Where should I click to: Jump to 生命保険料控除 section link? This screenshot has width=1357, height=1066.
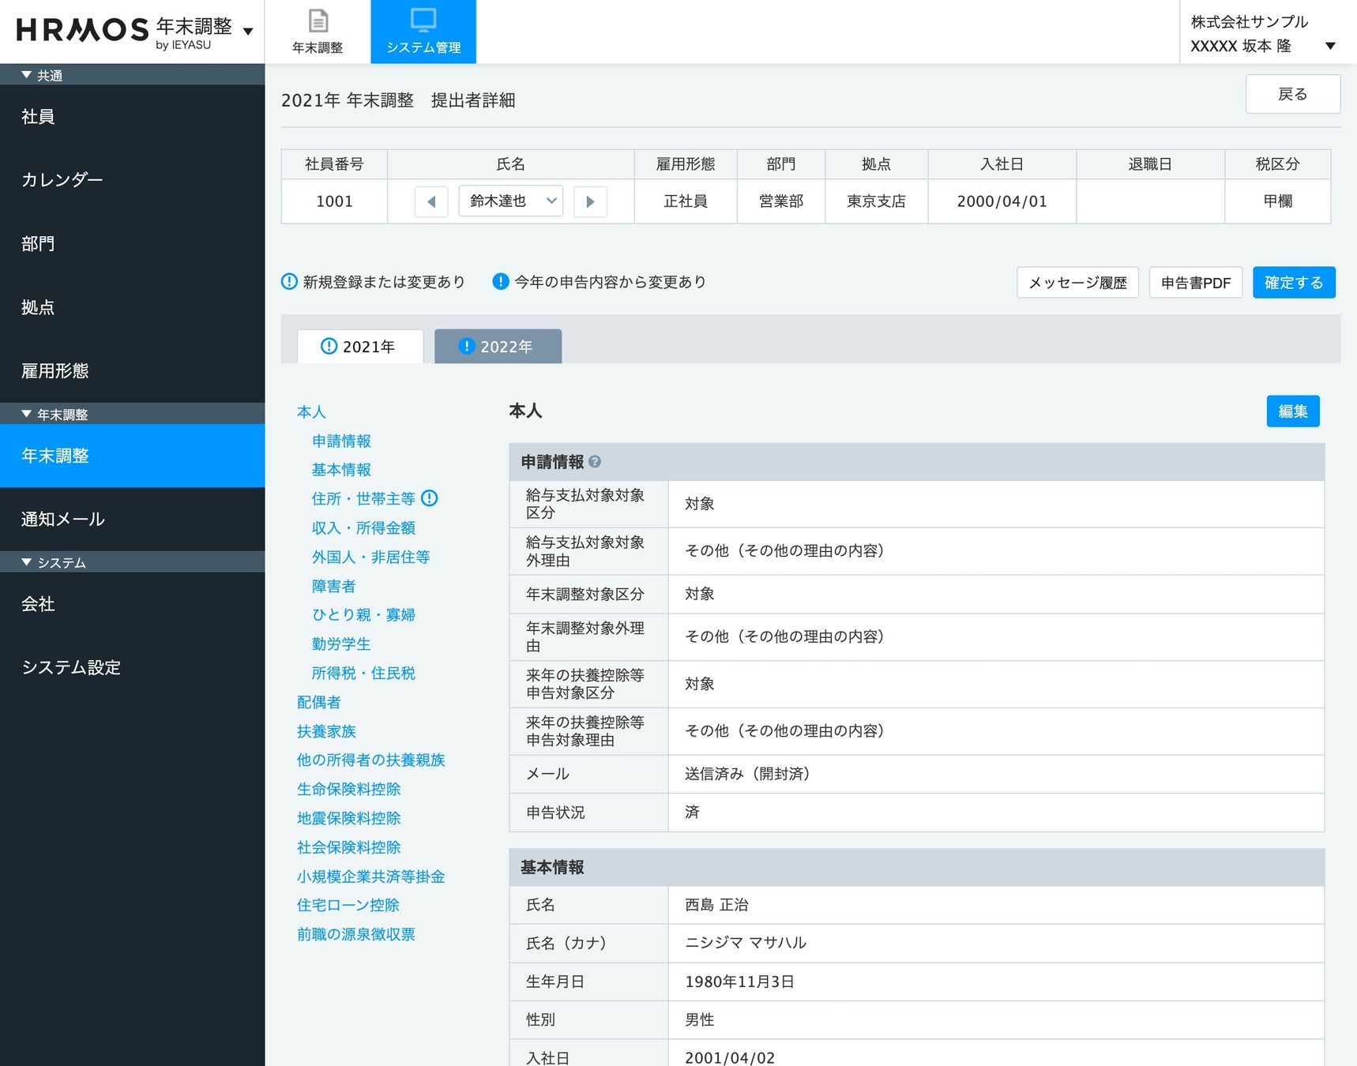tap(348, 789)
